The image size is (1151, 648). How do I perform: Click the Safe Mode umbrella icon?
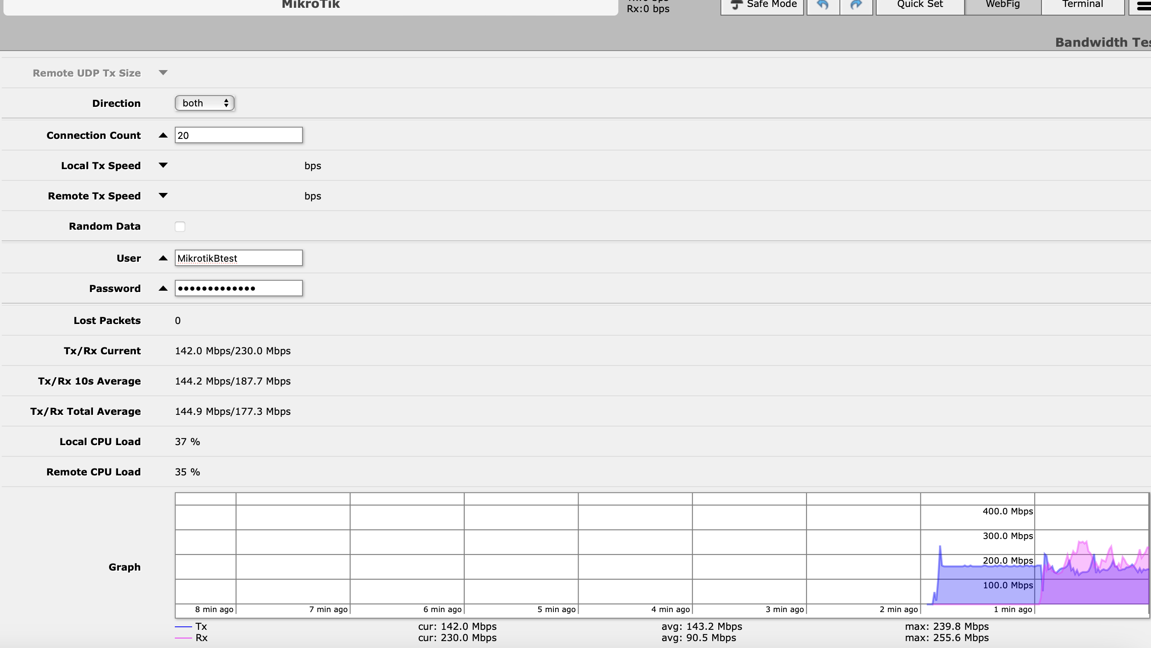point(736,5)
